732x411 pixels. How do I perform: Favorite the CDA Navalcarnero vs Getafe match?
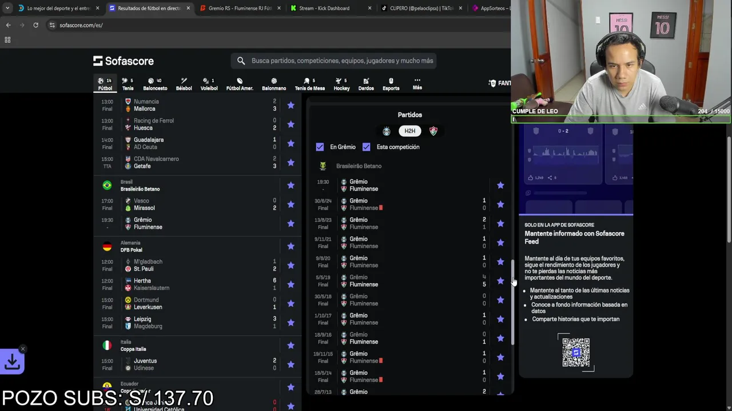coord(291,162)
